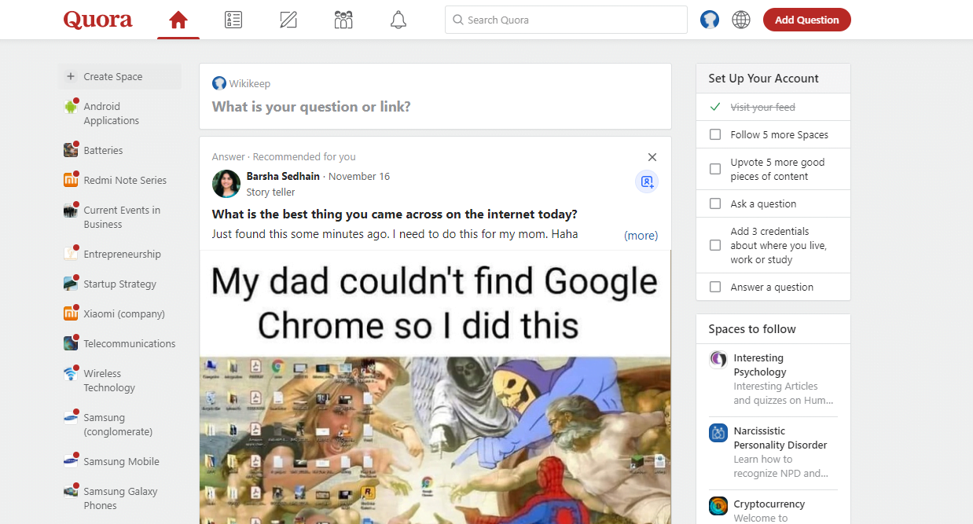973x524 pixels.
Task: Go to the Quora Home feed icon
Action: [178, 20]
